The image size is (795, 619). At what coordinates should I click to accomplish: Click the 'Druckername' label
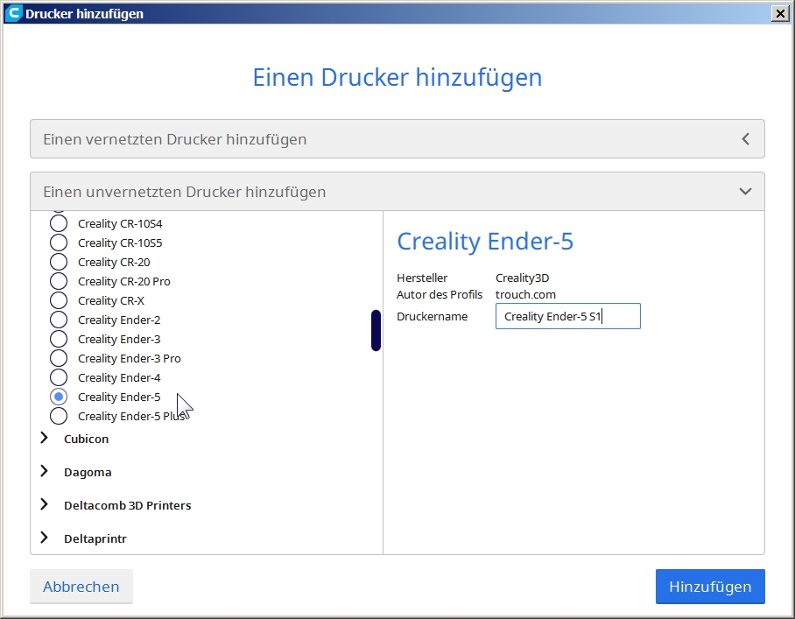(432, 316)
